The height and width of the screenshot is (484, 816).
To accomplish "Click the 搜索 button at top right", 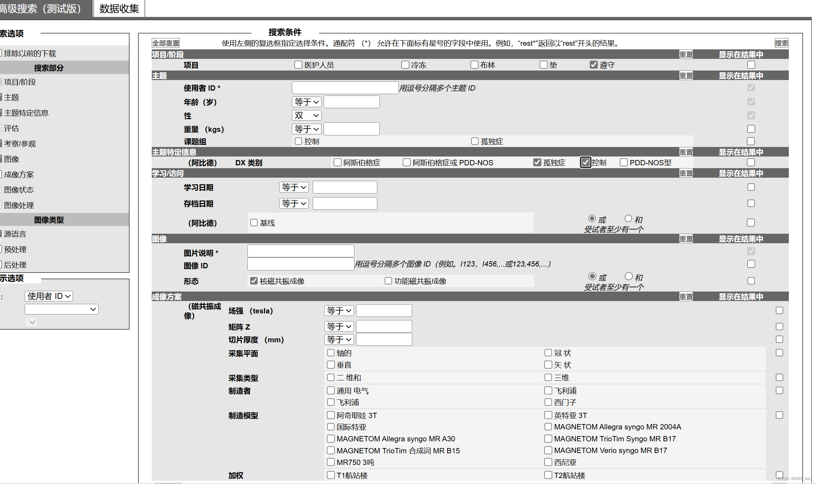I will 781,43.
